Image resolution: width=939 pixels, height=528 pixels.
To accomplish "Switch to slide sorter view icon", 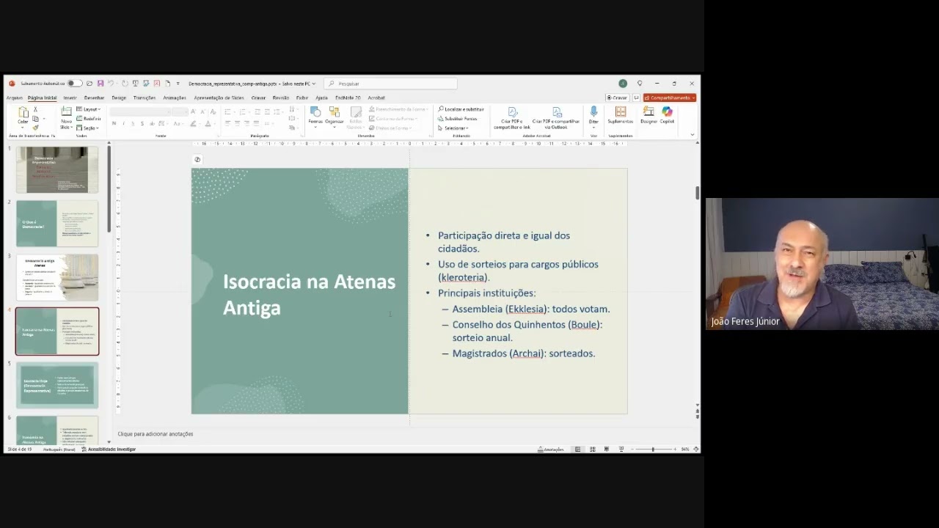I will click(x=593, y=449).
